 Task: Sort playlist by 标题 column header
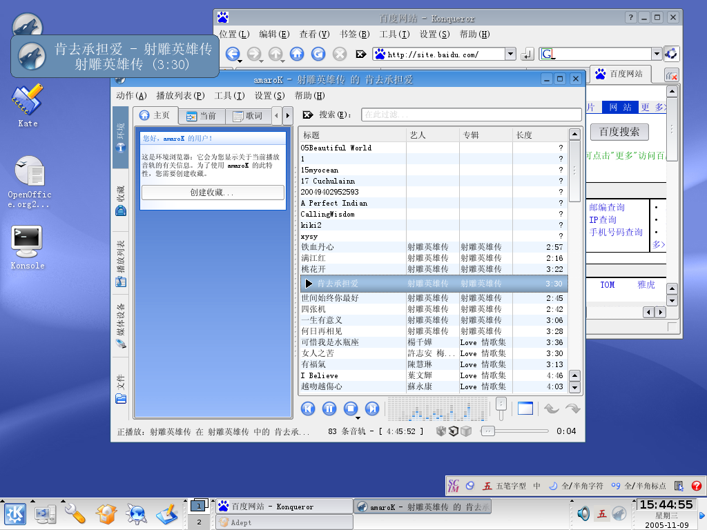[x=353, y=135]
